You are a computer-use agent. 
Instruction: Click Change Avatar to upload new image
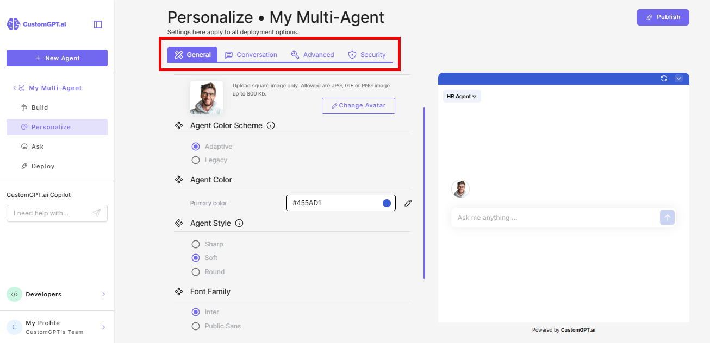point(358,105)
